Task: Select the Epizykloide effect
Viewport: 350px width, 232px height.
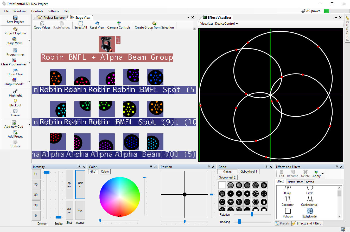Action: (x=310, y=213)
